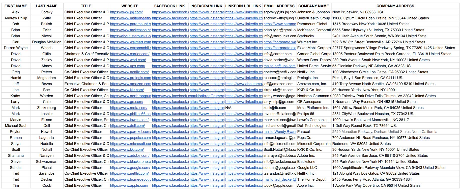Select the LINKEDIN URL LINK column header

(243, 6)
